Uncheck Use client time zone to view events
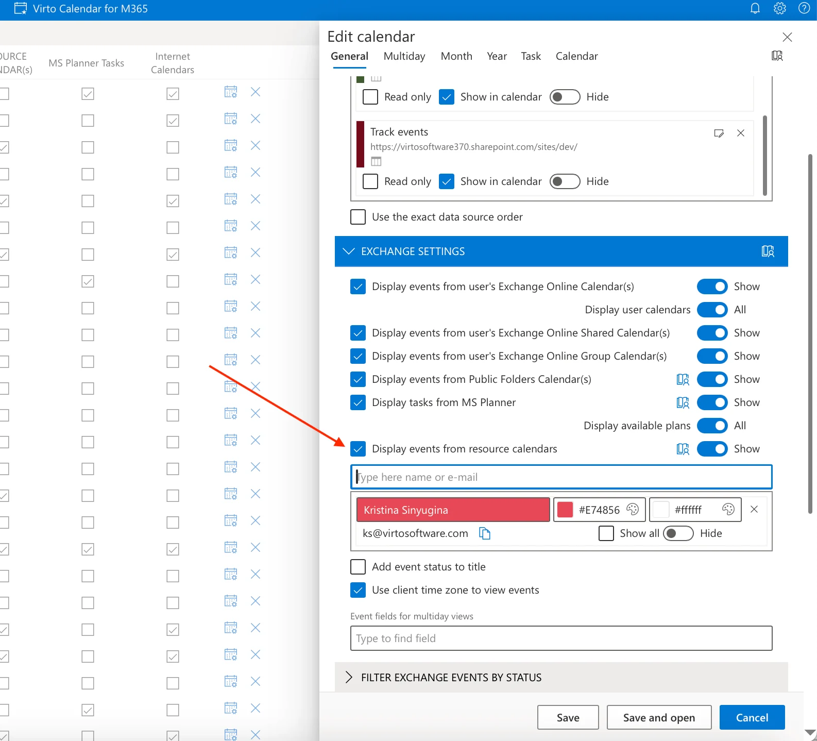 (358, 590)
